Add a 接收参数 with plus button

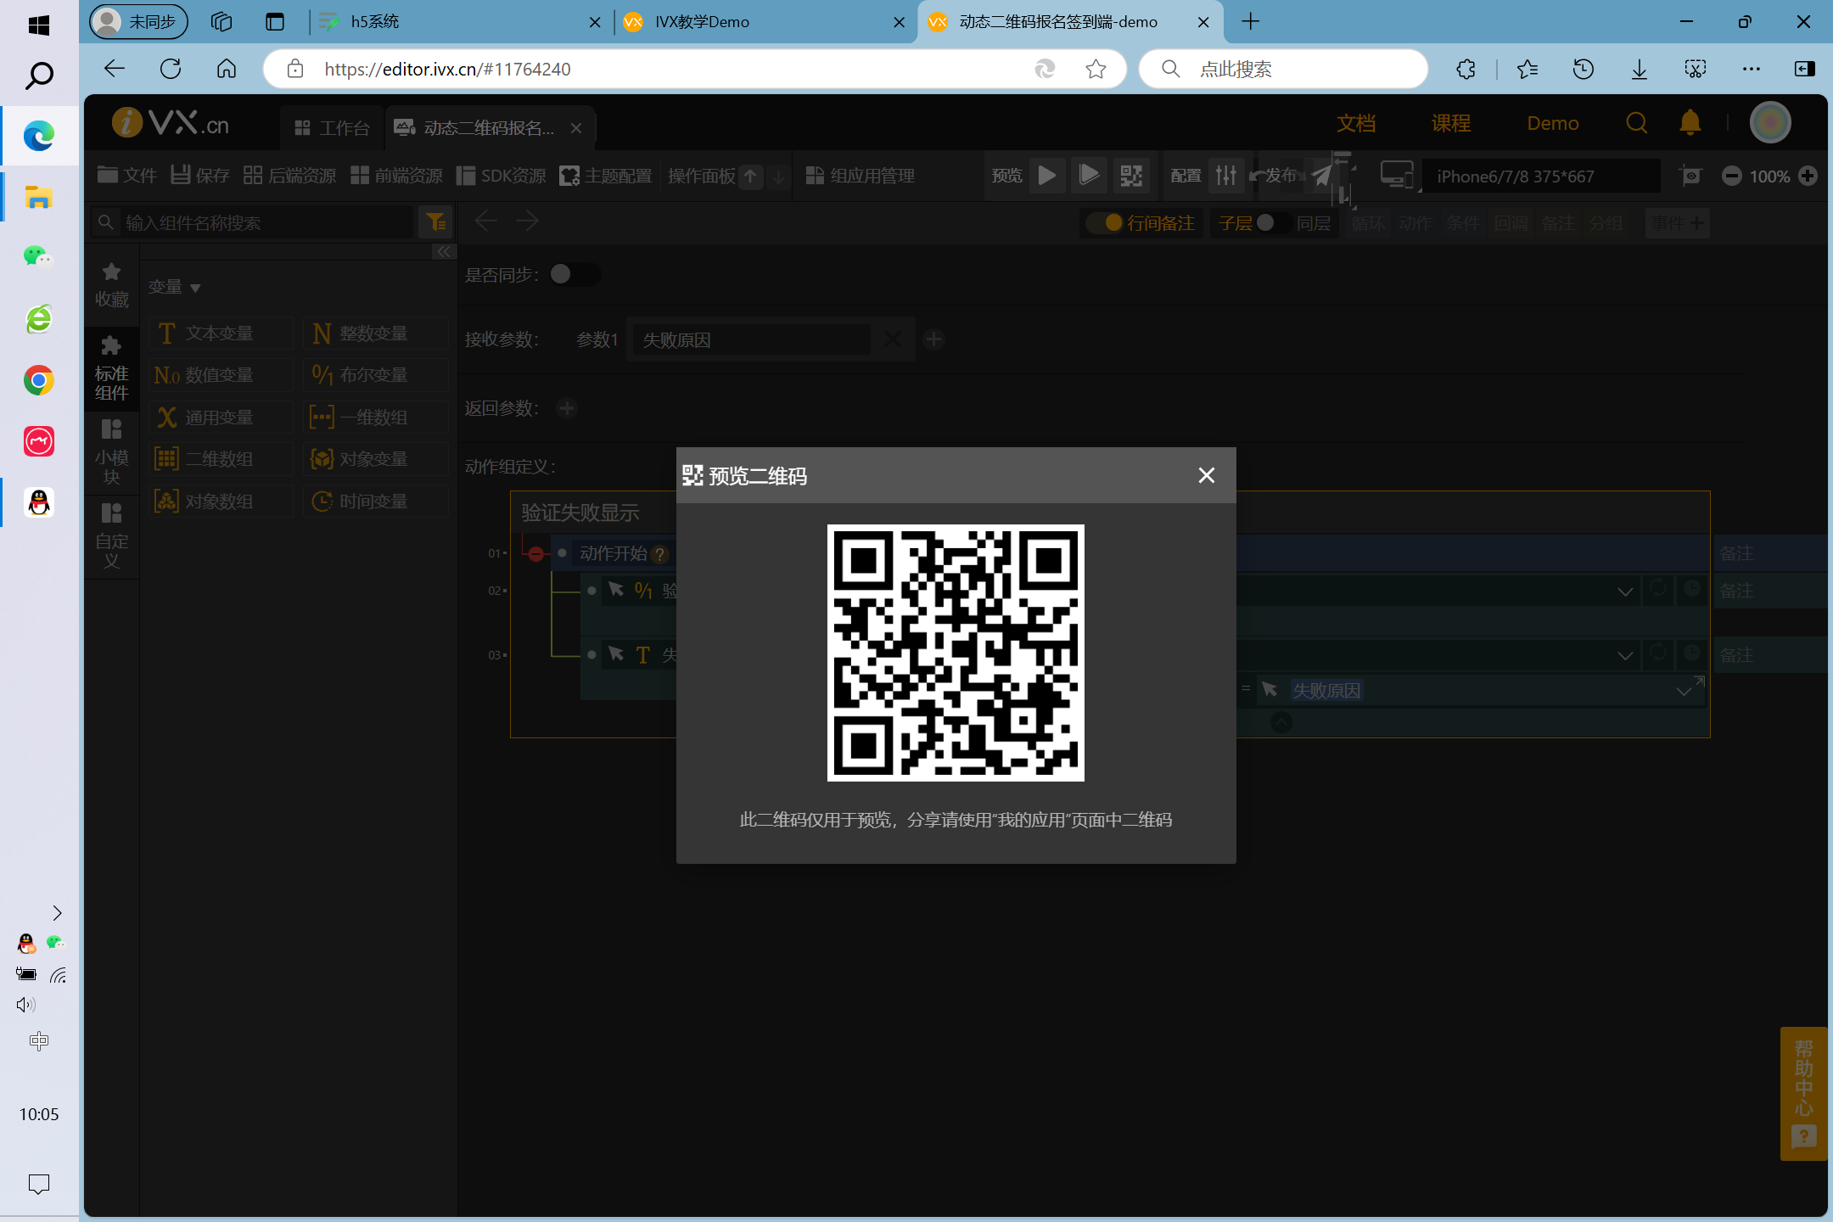(933, 339)
